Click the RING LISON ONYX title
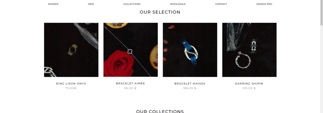 click(71, 84)
